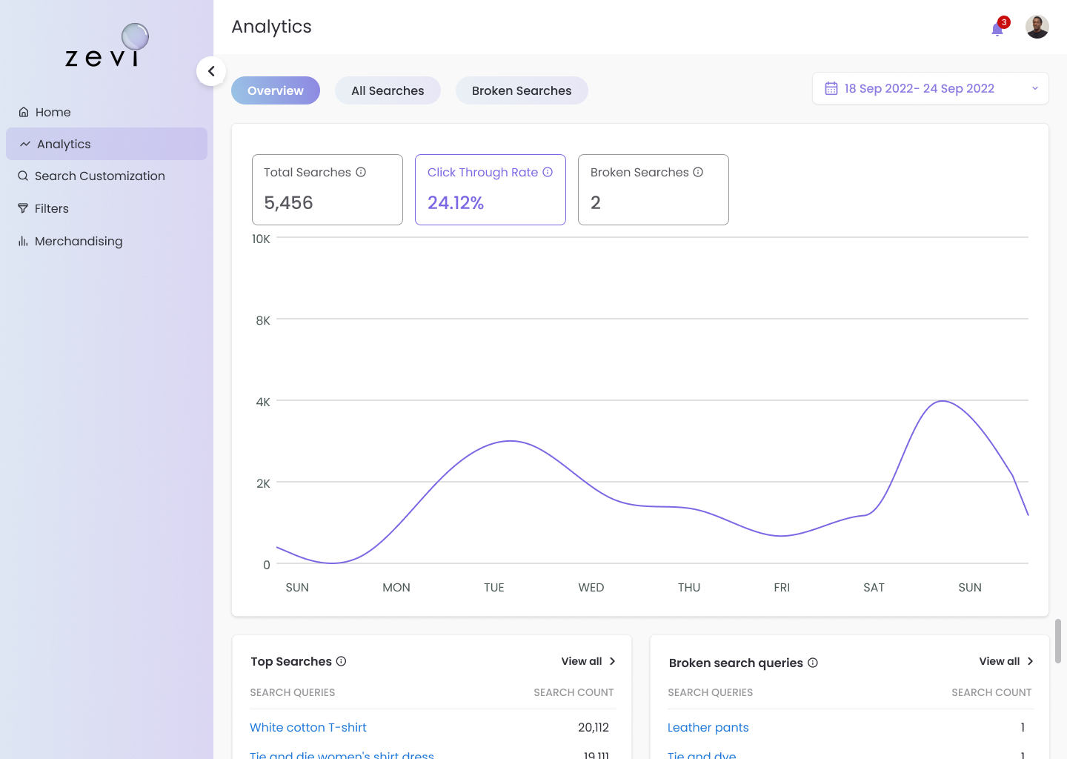Viewport: 1067px width, 759px height.
Task: Switch to the Broken Searches tab
Action: pos(522,90)
